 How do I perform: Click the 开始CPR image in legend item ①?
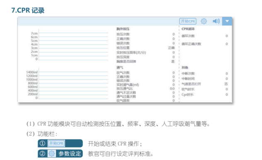click(56, 143)
